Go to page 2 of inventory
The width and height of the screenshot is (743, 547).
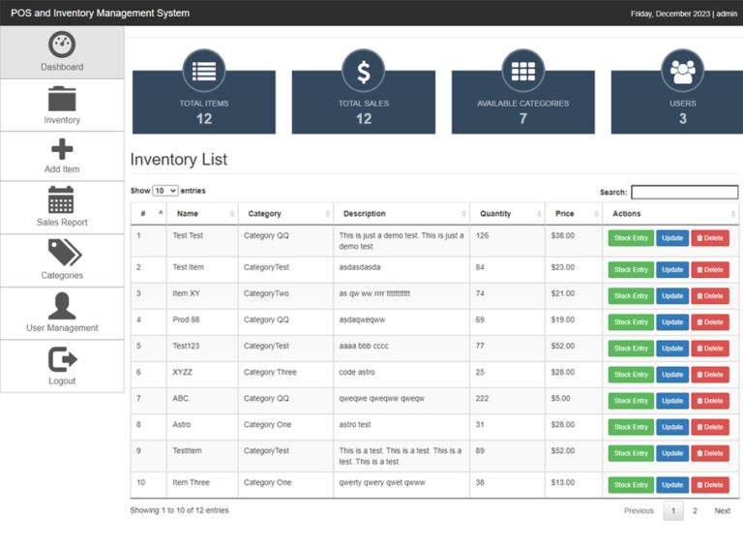pos(695,510)
